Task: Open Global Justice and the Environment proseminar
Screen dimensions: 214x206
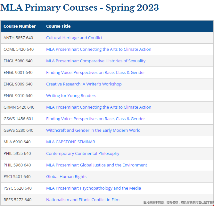Action: click(96, 165)
